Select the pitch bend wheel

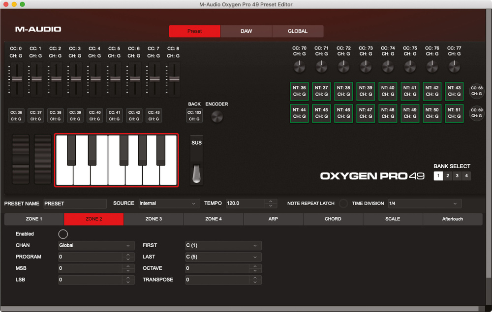pos(21,159)
